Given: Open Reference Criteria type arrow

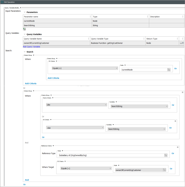Looking at the screenshot, I should [53, 146].
